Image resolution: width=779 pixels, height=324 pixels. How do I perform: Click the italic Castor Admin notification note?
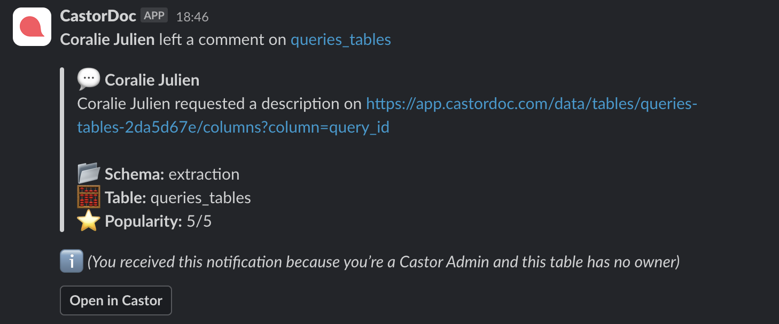tap(383, 262)
